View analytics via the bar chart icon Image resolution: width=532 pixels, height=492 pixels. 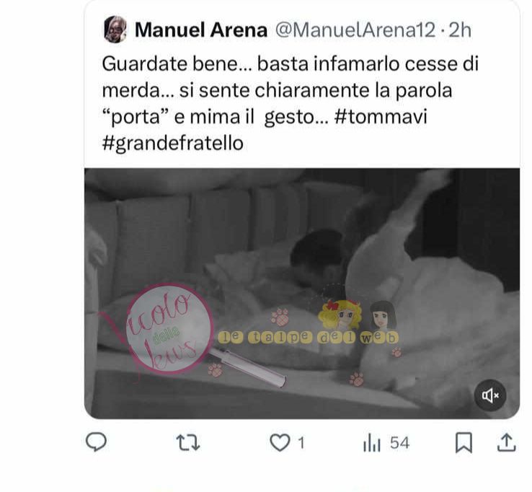coord(371,443)
